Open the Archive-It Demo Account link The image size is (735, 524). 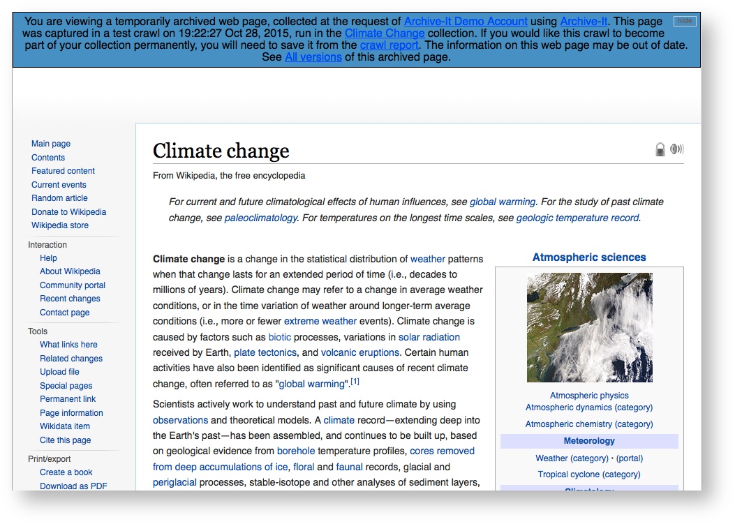click(466, 21)
